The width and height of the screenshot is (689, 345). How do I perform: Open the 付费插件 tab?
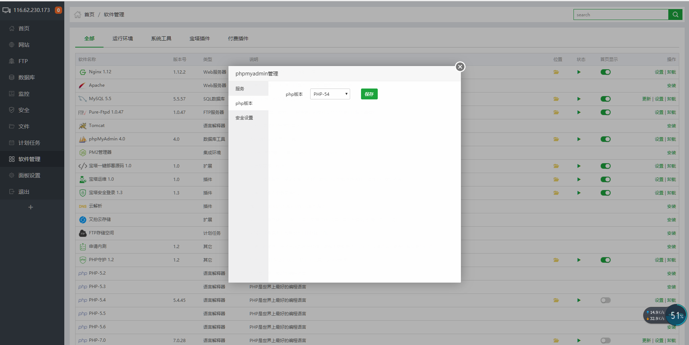tap(238, 38)
